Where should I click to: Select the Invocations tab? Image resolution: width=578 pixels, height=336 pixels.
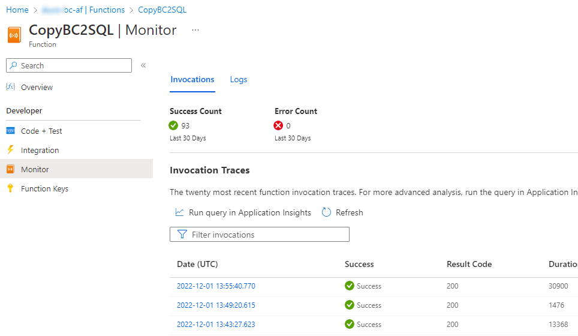[192, 79]
